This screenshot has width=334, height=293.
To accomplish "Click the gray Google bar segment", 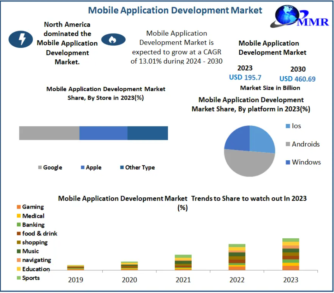I will pyautogui.click(x=49, y=133).
